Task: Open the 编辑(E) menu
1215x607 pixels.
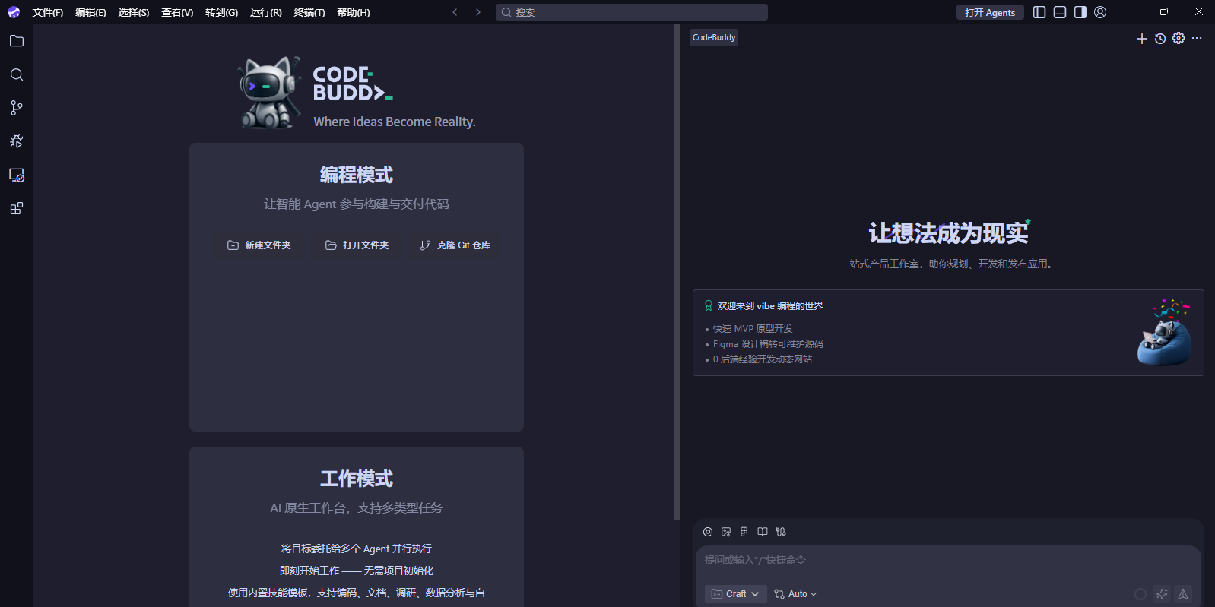Action: (90, 12)
